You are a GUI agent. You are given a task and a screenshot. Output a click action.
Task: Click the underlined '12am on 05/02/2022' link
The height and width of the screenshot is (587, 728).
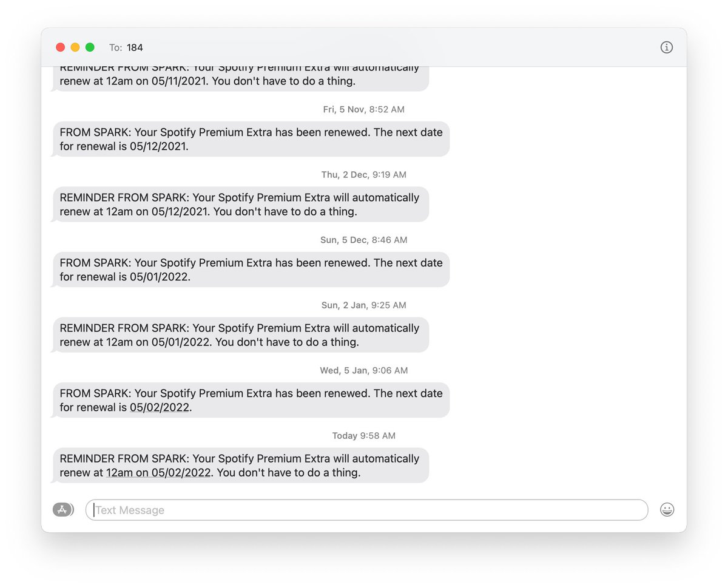pyautogui.click(x=158, y=472)
